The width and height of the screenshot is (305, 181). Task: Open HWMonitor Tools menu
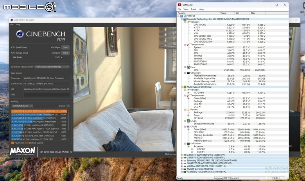click(x=194, y=9)
